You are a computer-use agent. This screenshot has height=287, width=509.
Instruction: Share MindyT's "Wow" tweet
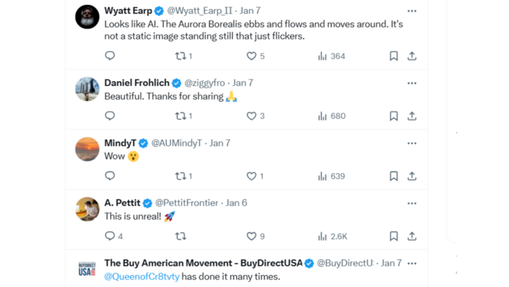coord(412,176)
